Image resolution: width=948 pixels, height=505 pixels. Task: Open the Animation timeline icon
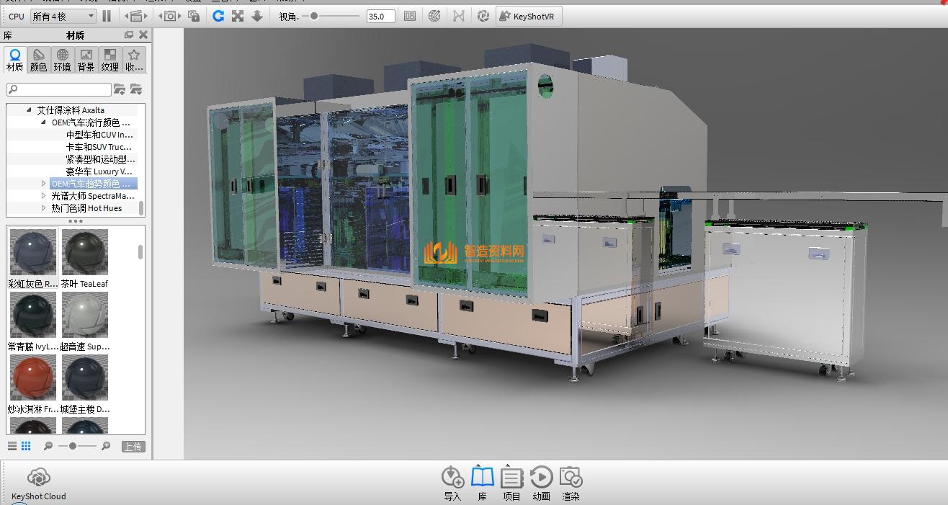[541, 483]
